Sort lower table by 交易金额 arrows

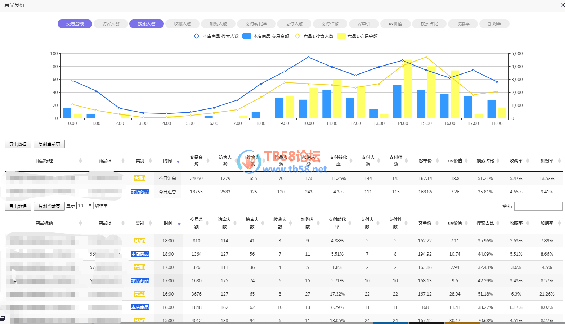207,223
